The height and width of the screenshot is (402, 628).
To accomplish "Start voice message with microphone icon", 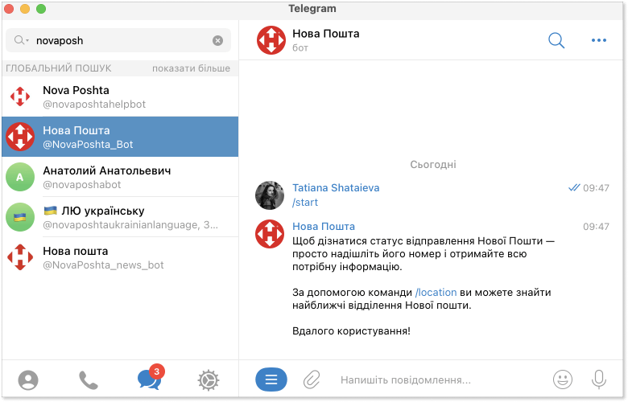I will click(x=599, y=379).
